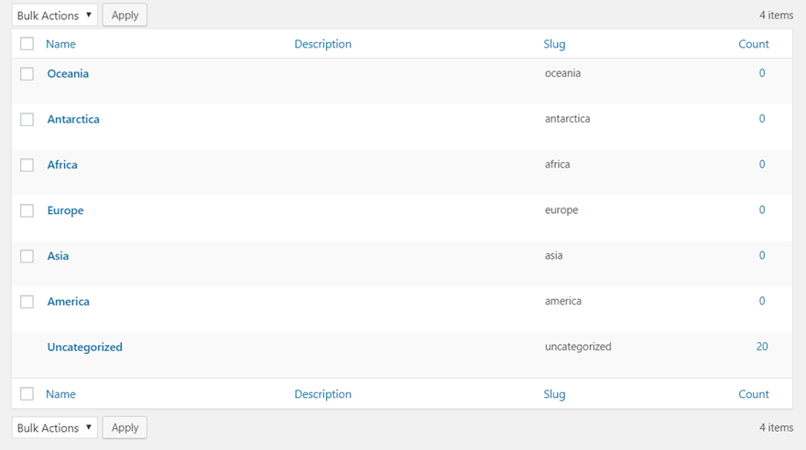
Task: Open the America category link
Action: pos(69,302)
